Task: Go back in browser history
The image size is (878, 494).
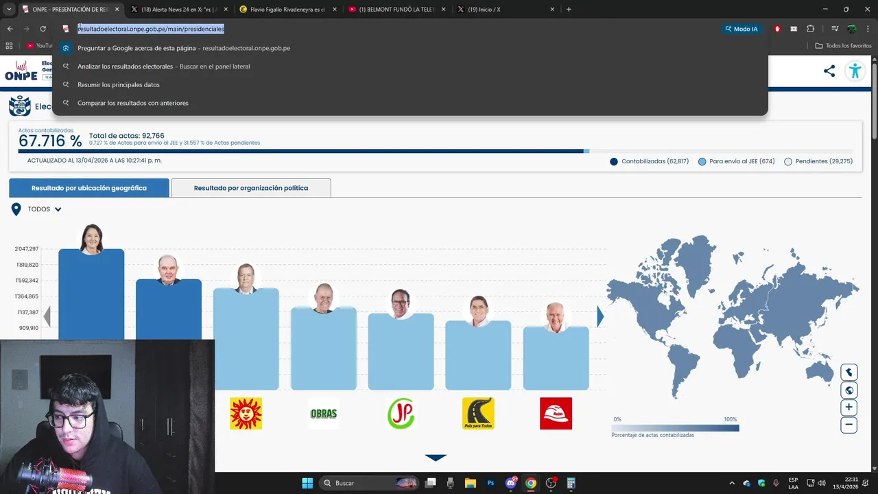Action: point(10,29)
